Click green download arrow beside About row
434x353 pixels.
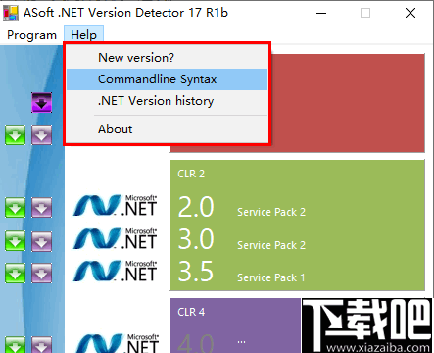click(15, 134)
